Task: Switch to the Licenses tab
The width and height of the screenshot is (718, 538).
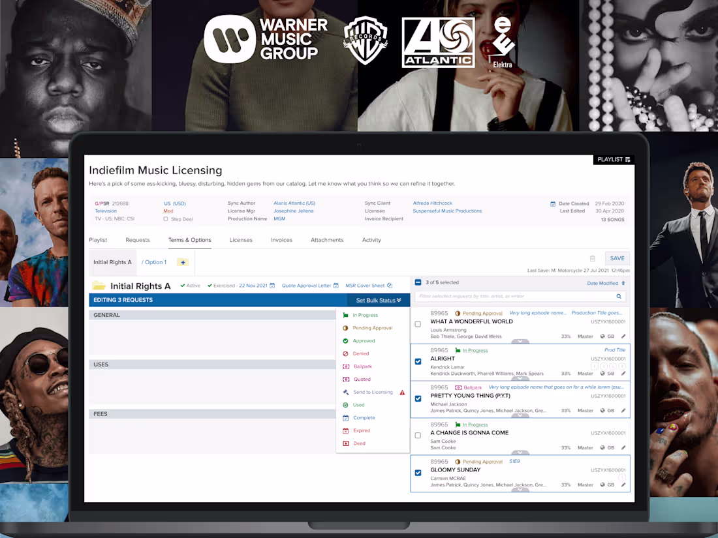Action: [x=241, y=240]
